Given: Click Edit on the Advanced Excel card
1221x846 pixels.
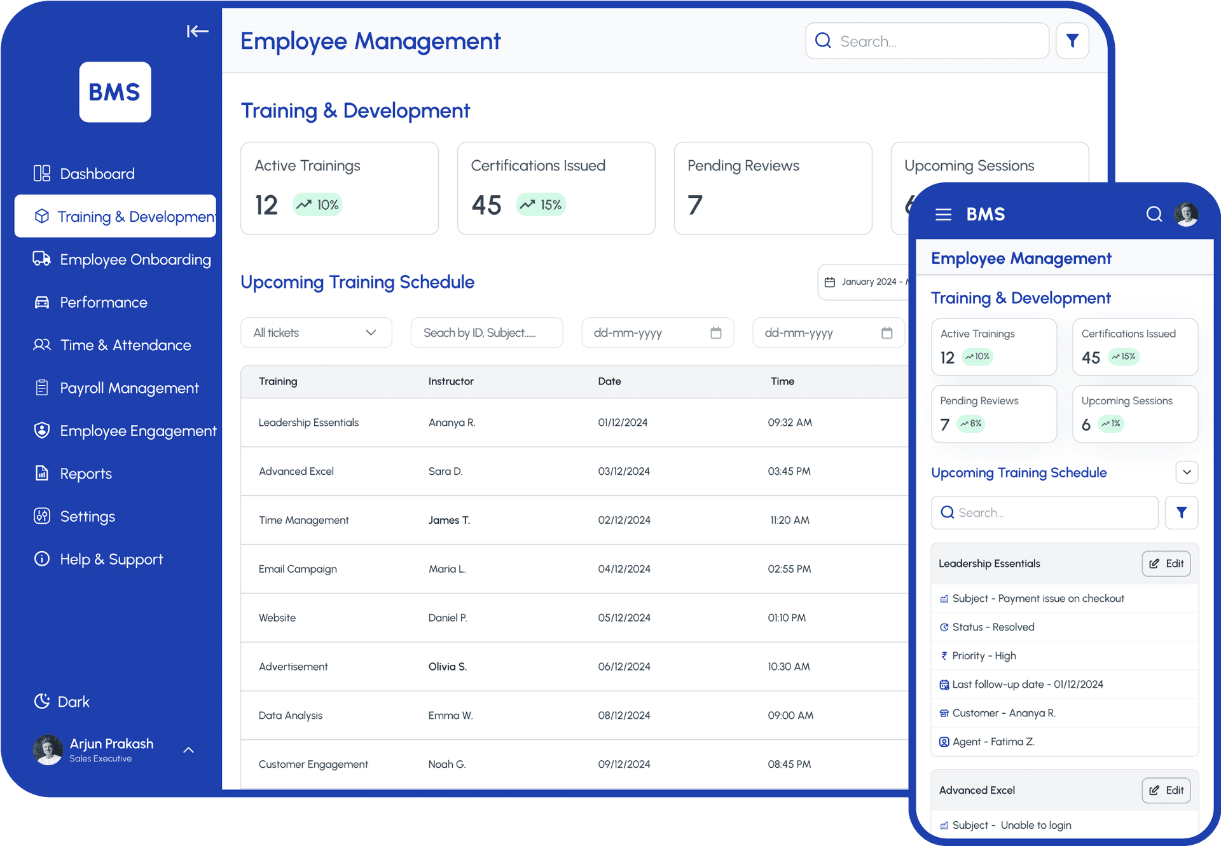Looking at the screenshot, I should tap(1166, 790).
